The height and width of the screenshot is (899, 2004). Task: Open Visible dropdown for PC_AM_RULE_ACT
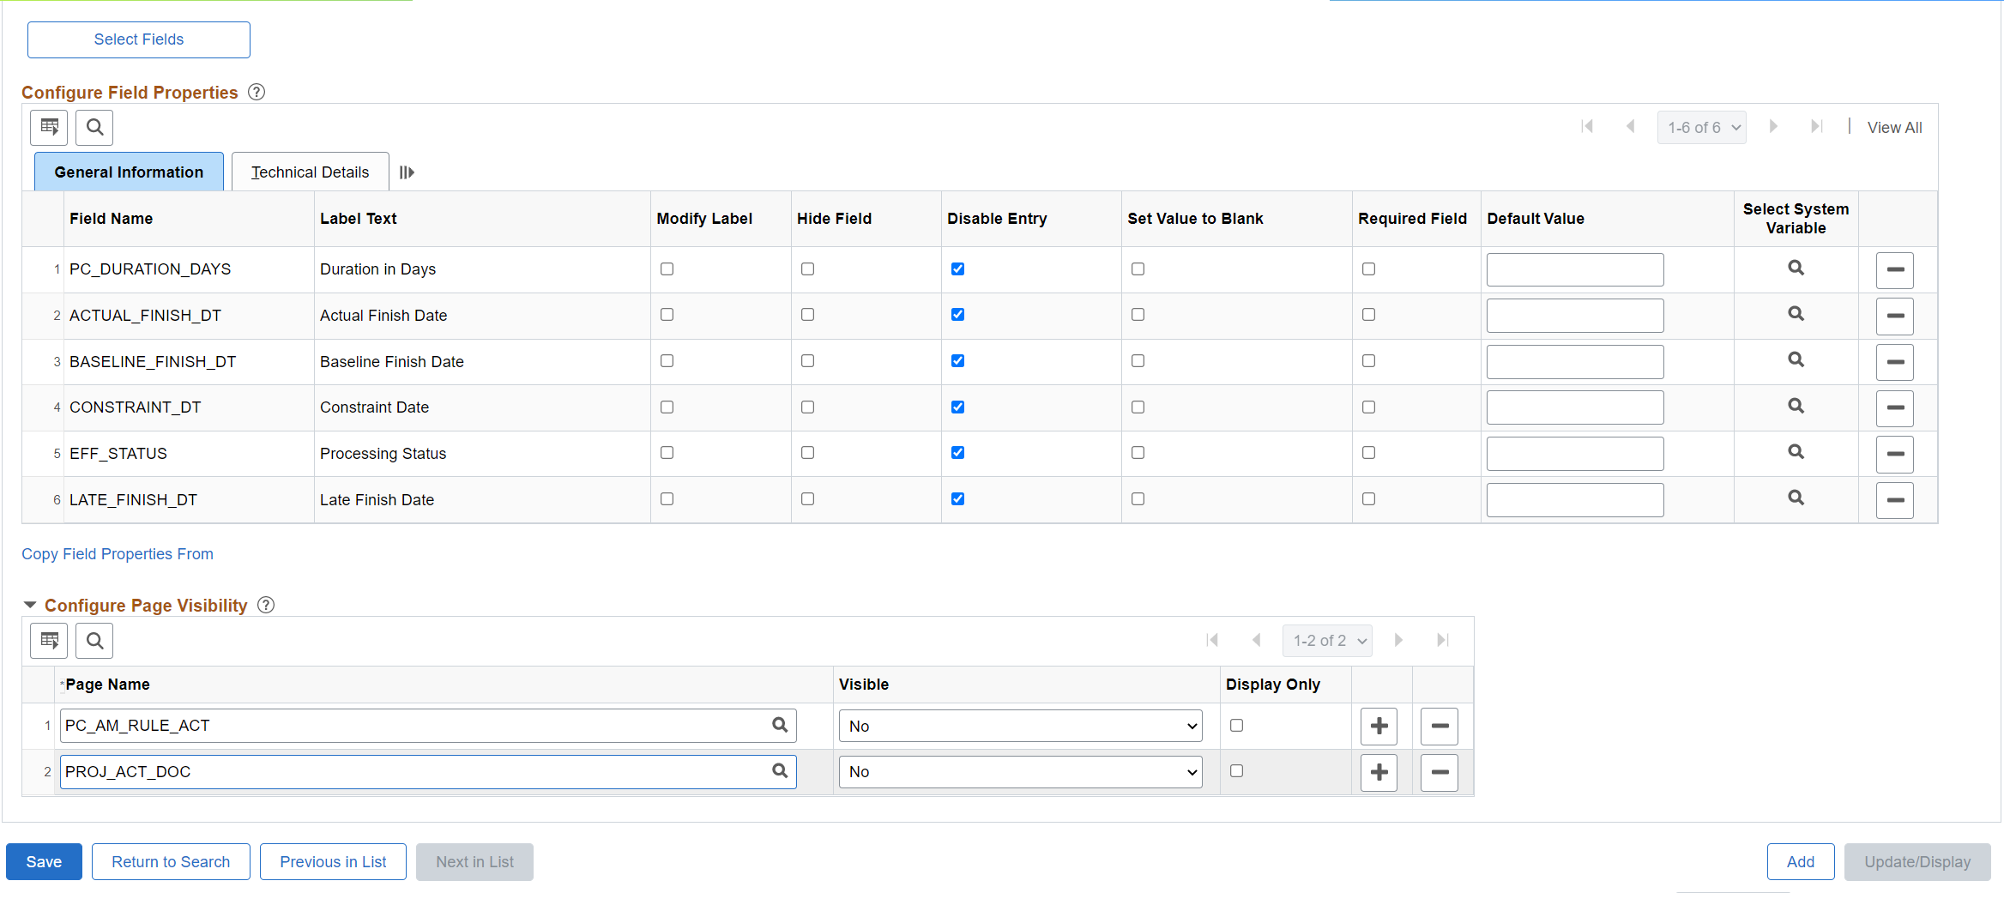coord(1020,727)
